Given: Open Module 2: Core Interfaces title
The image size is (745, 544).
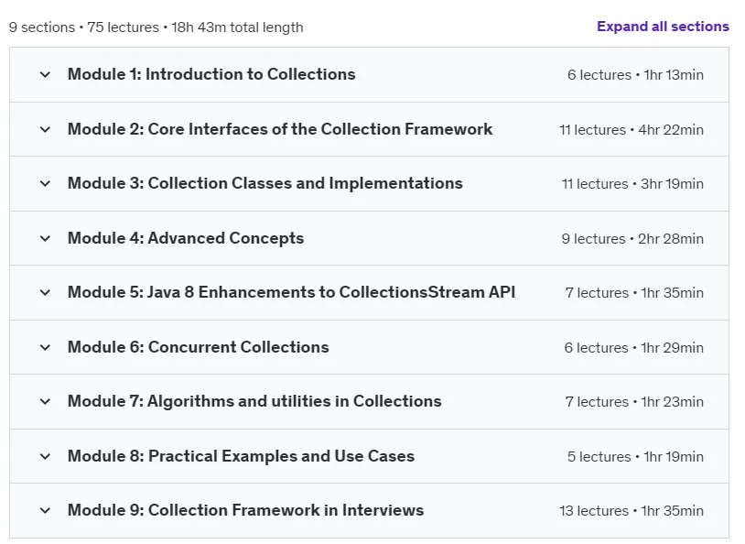Looking at the screenshot, I should pyautogui.click(x=280, y=129).
